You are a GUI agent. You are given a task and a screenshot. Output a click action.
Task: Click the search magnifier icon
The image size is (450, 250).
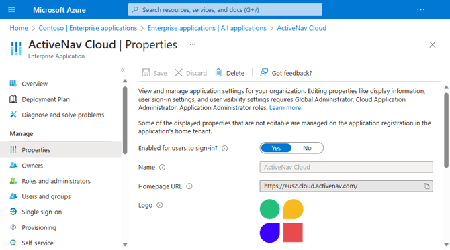[135, 10]
